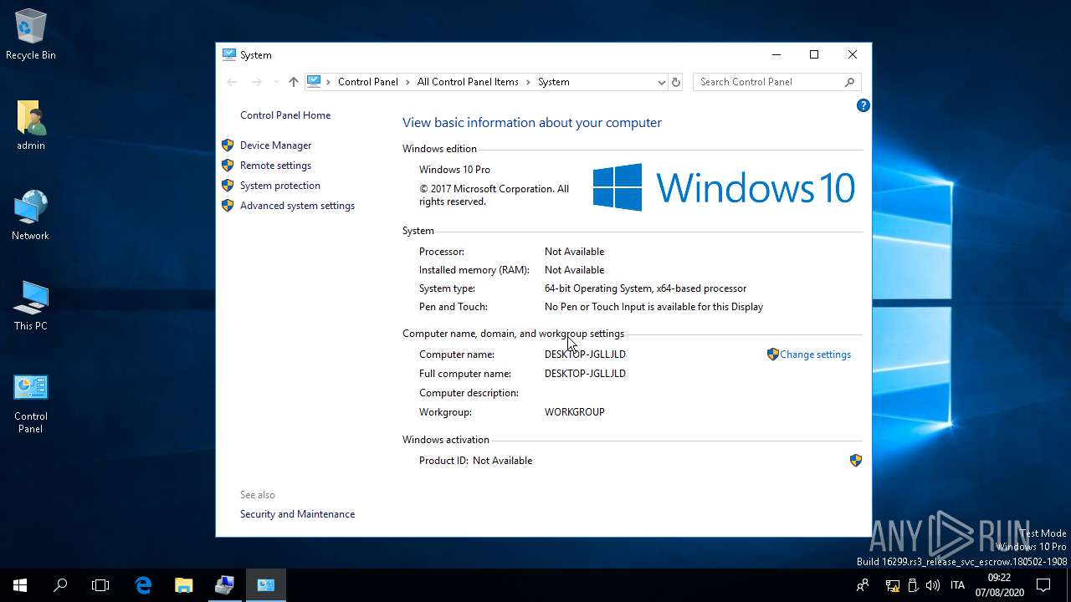Click the Up to parent folder arrow
The width and height of the screenshot is (1071, 602).
pyautogui.click(x=293, y=82)
